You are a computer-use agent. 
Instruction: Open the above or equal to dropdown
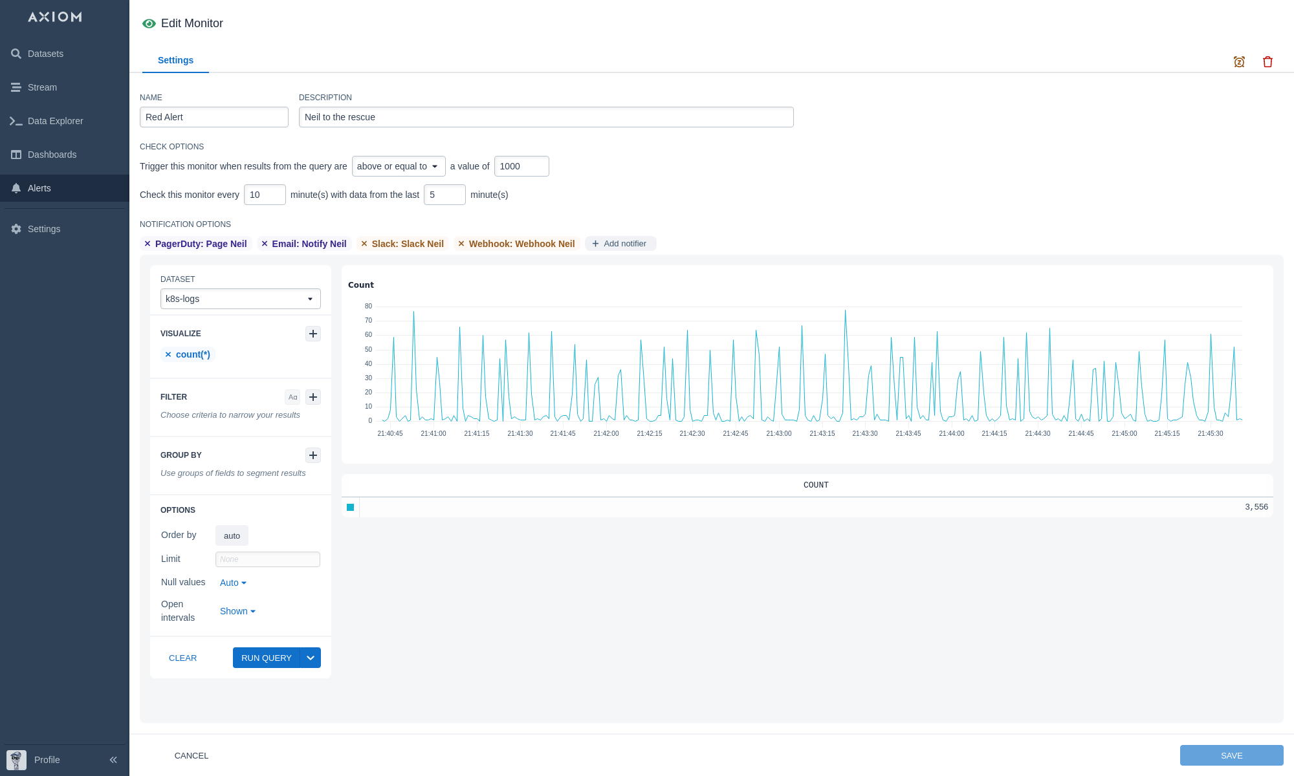398,166
